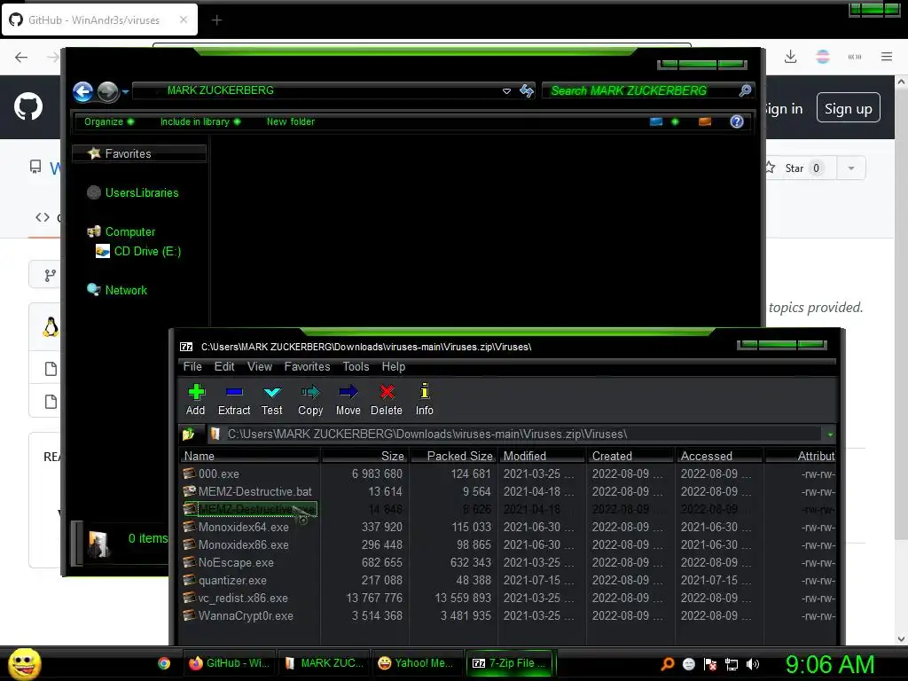Open the Favorites menu in 7-Zip
This screenshot has height=681, width=908.
[307, 366]
